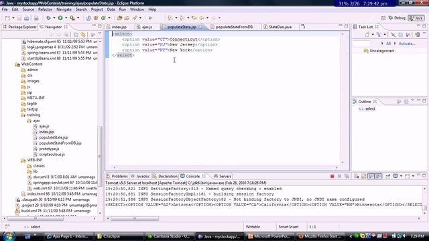Image resolution: width=429 pixels, height=241 pixels.
Task: Maximize the editor area
Action: tap(347, 26)
